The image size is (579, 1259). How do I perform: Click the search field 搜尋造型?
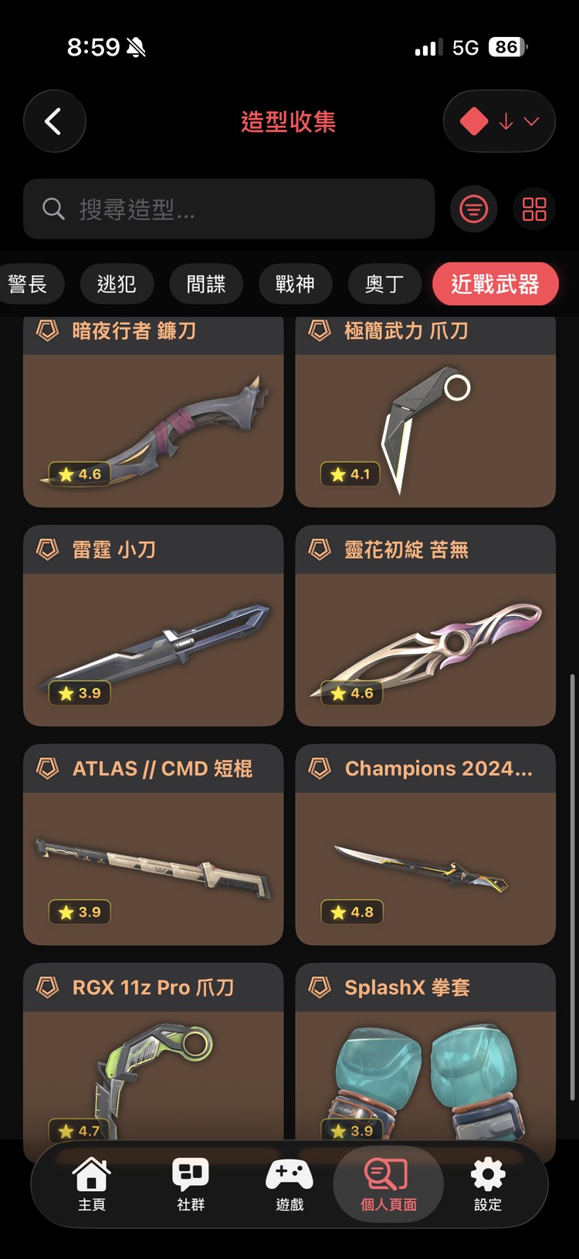(x=229, y=208)
